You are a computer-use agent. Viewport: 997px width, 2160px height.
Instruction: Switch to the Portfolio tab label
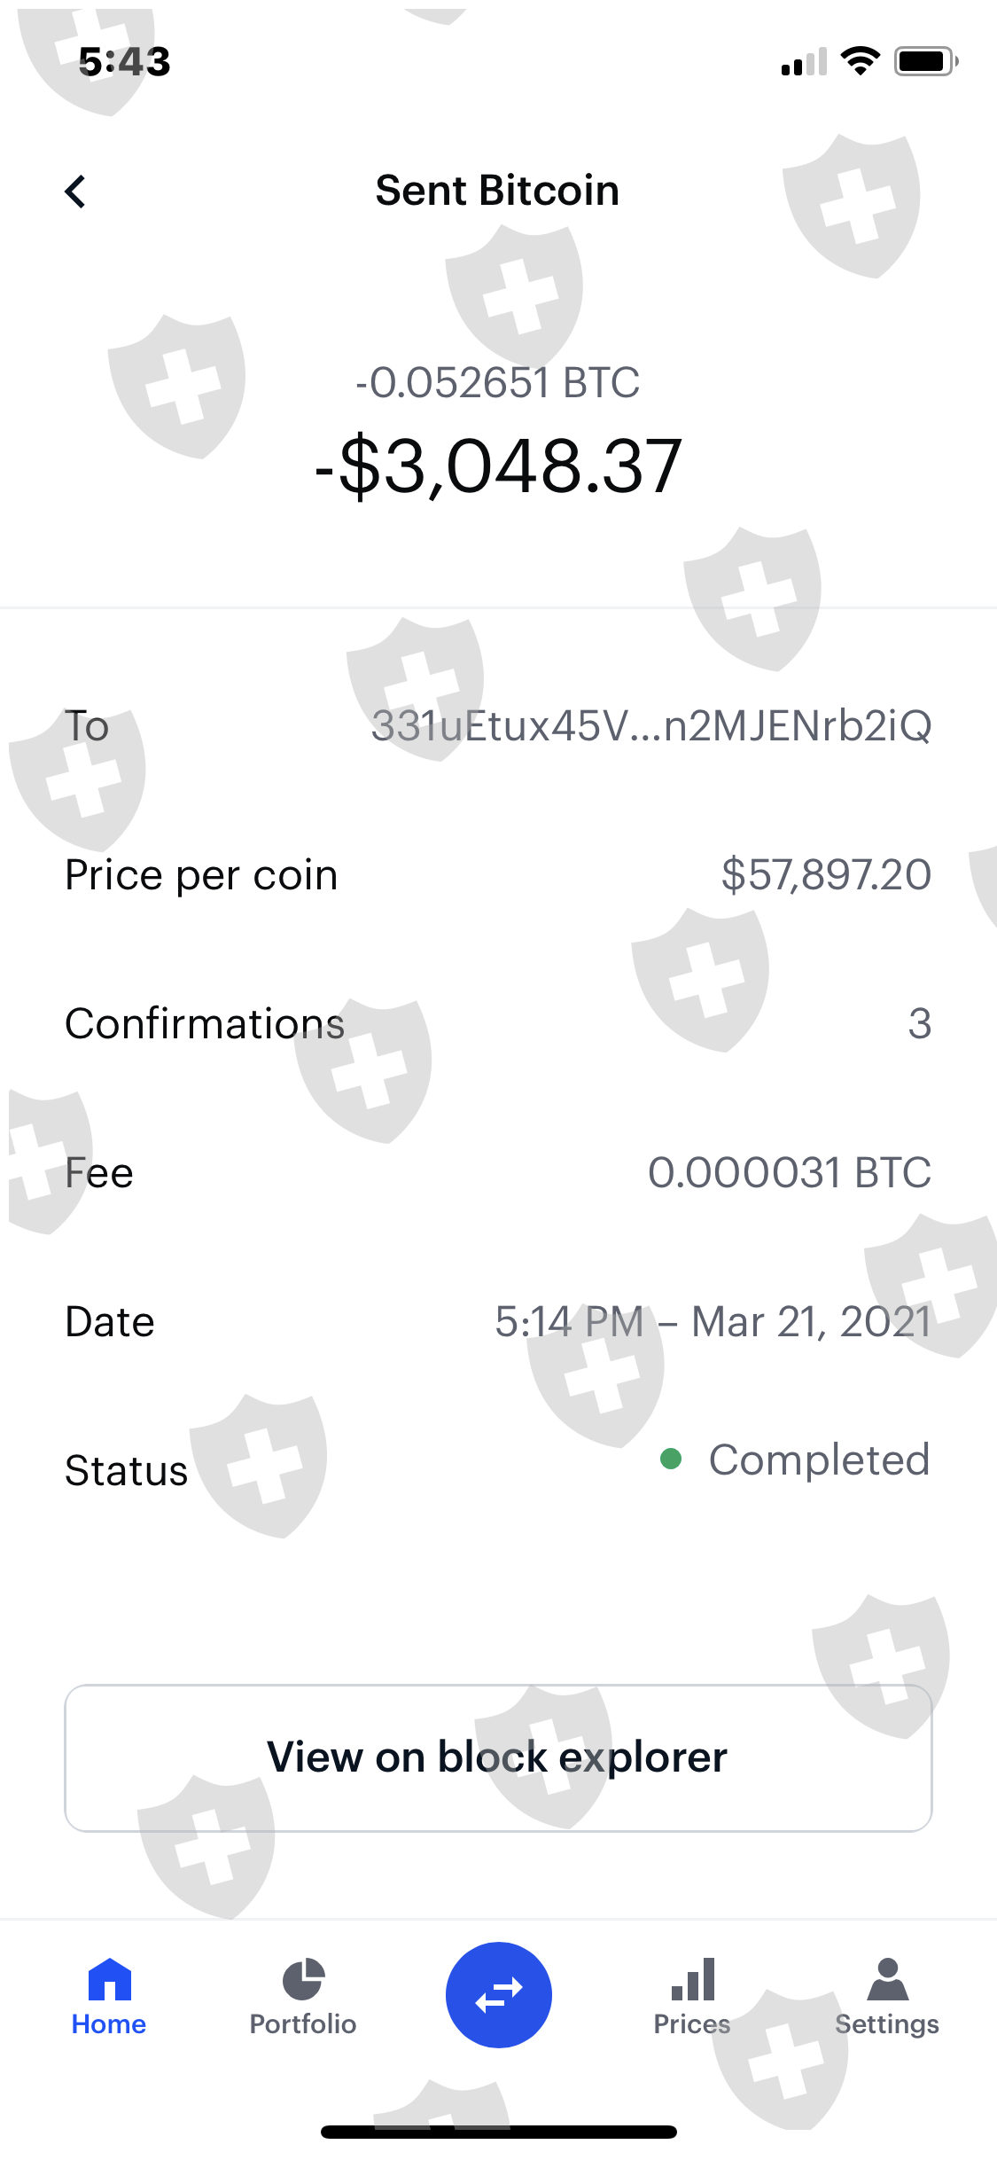303,2024
